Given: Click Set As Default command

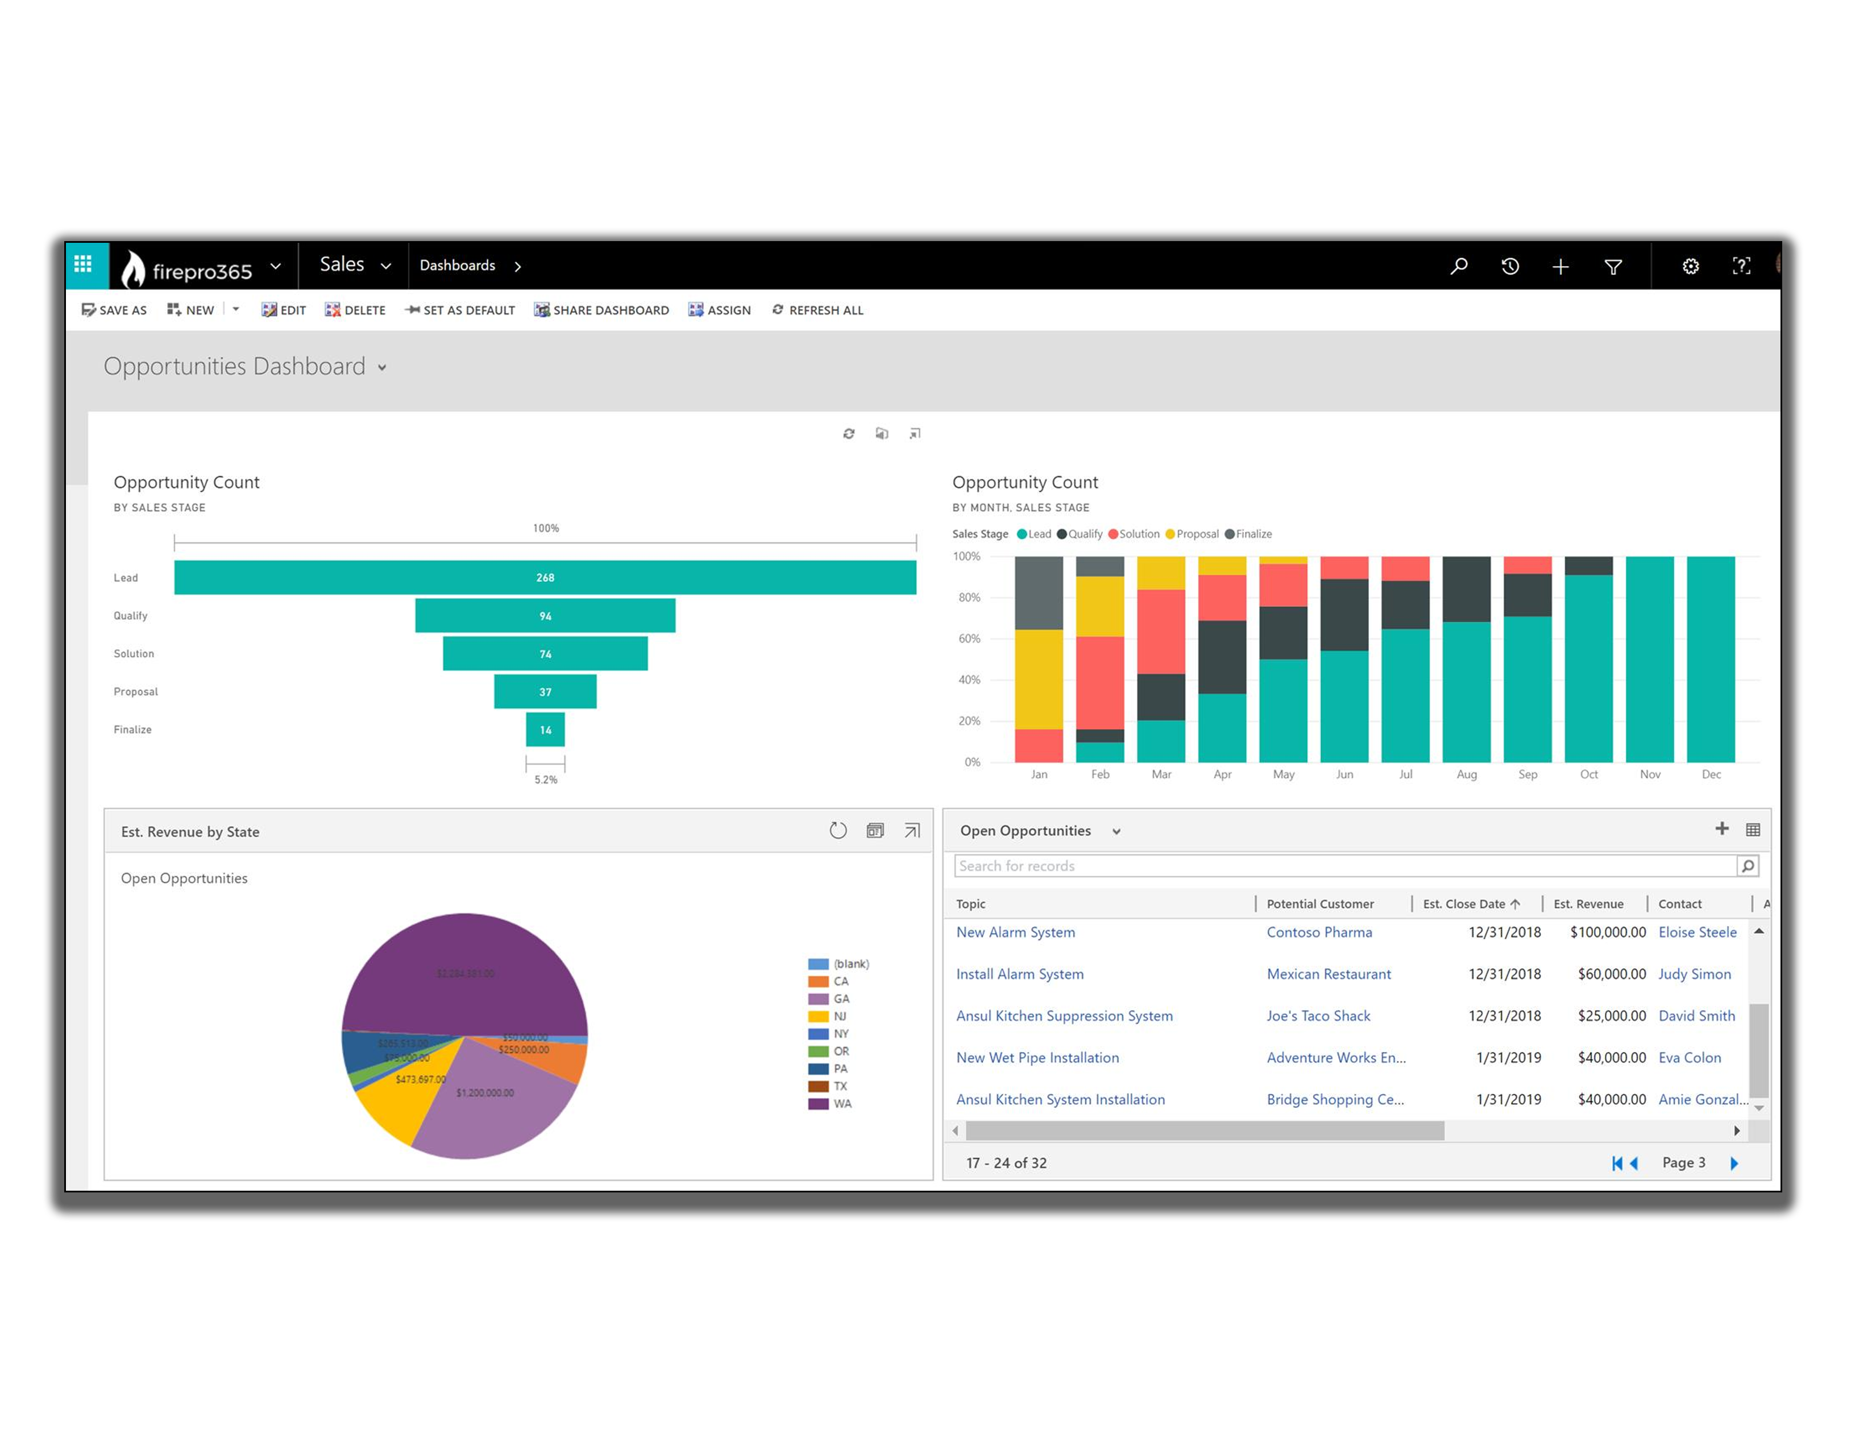Looking at the screenshot, I should pos(459,310).
